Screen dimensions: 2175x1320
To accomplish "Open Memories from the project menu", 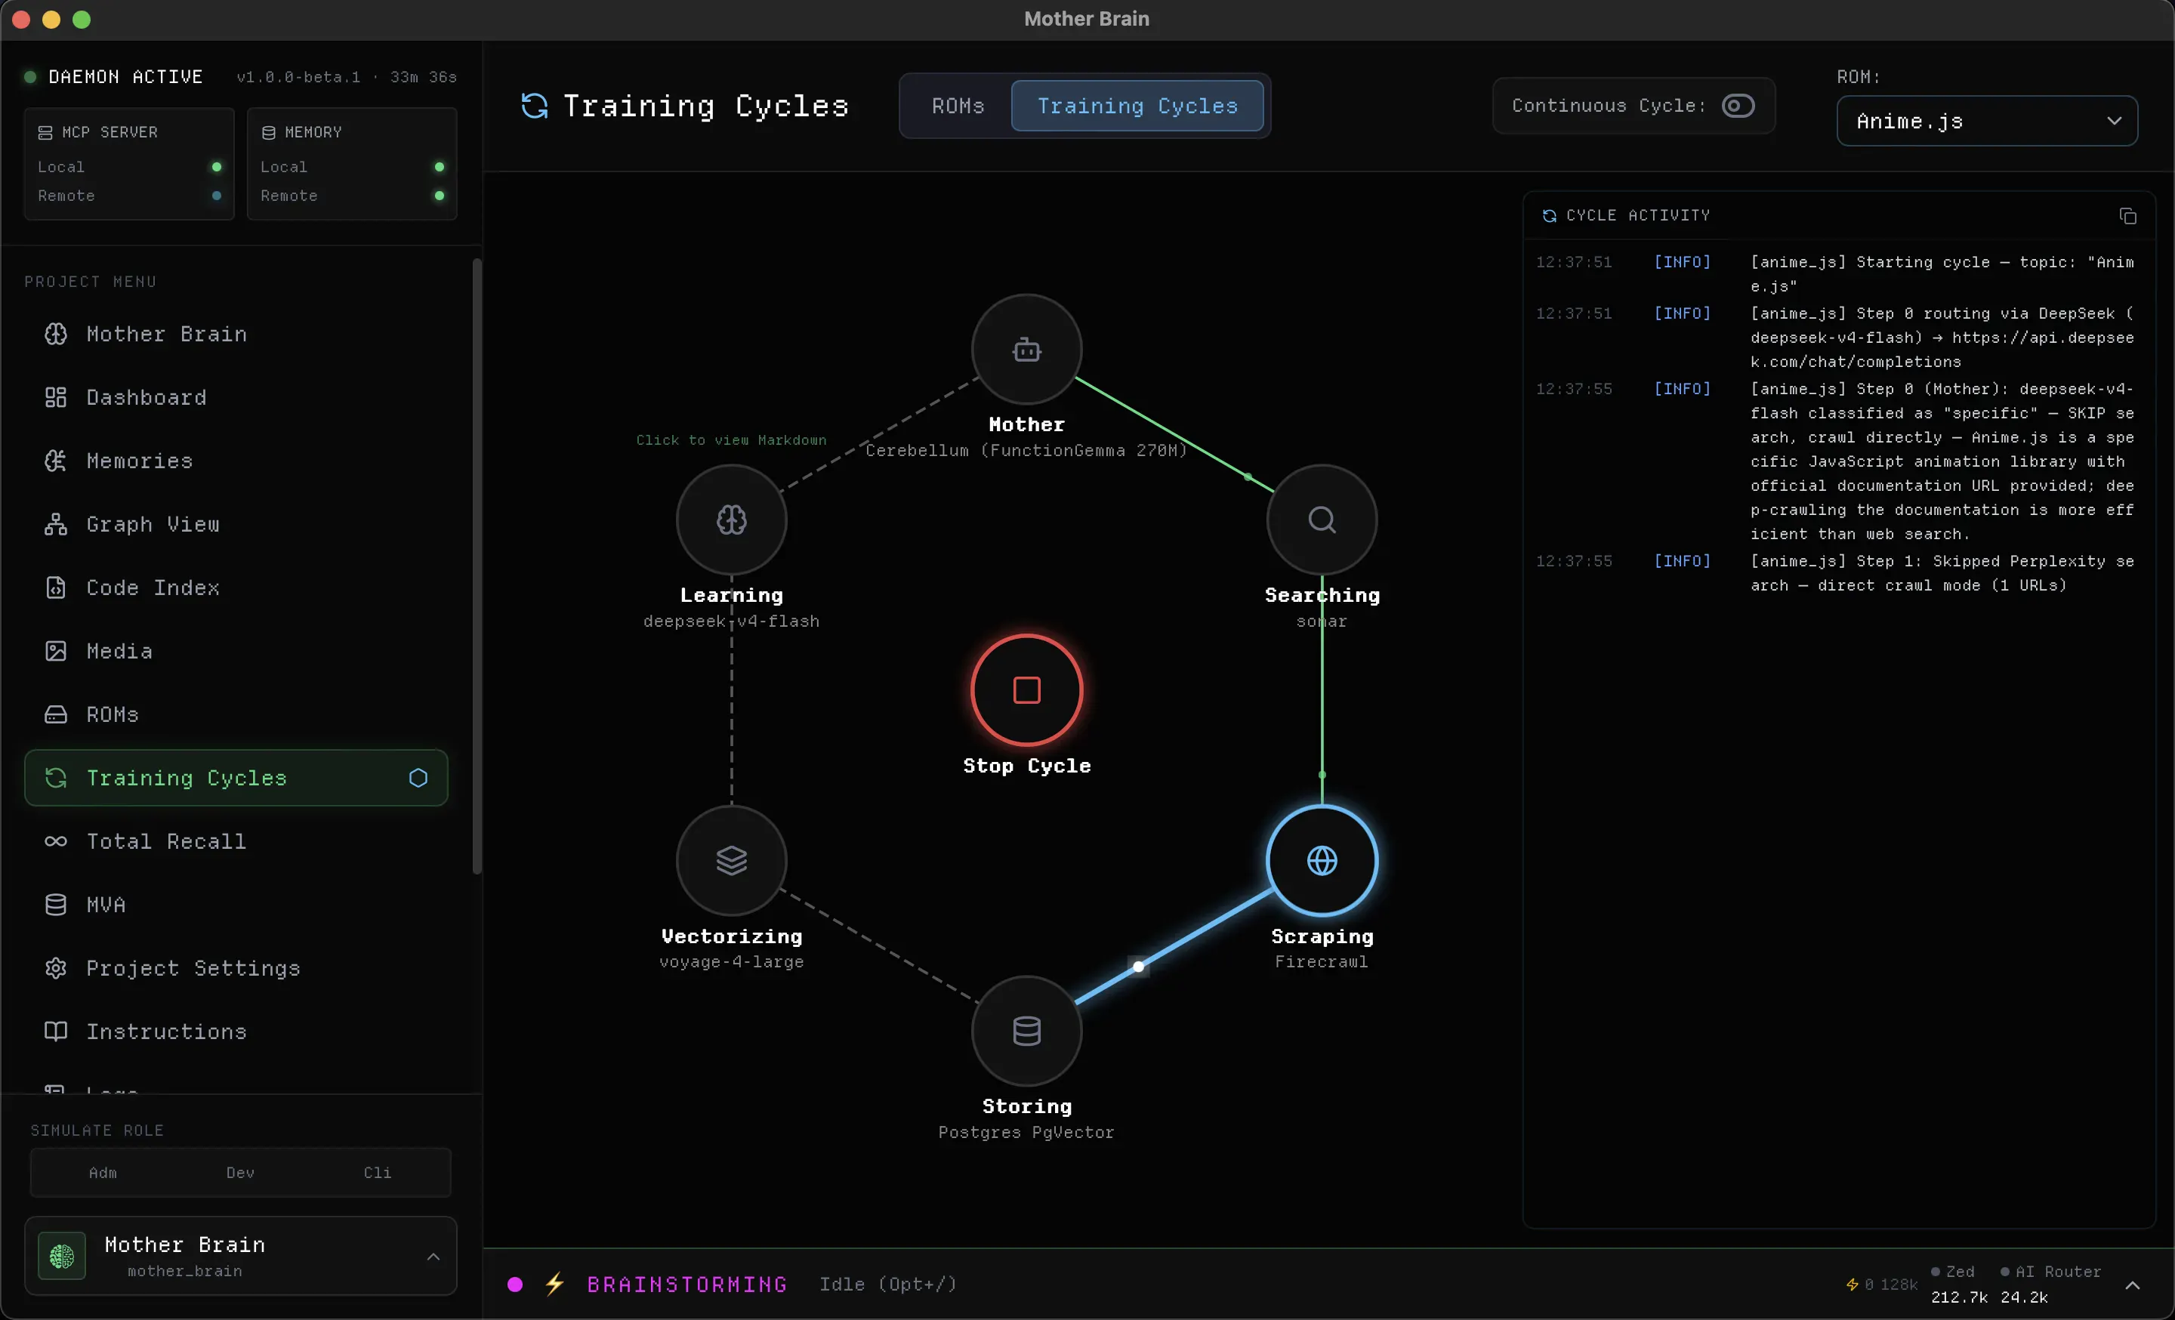I will [x=236, y=461].
